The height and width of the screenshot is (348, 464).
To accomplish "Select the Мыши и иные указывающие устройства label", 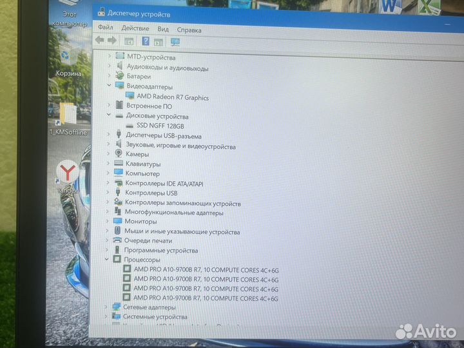I will (x=182, y=232).
